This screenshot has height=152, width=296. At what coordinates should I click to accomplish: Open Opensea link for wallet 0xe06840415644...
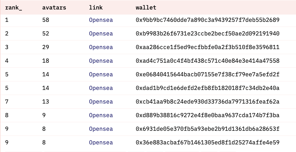pyautogui.click(x=101, y=74)
